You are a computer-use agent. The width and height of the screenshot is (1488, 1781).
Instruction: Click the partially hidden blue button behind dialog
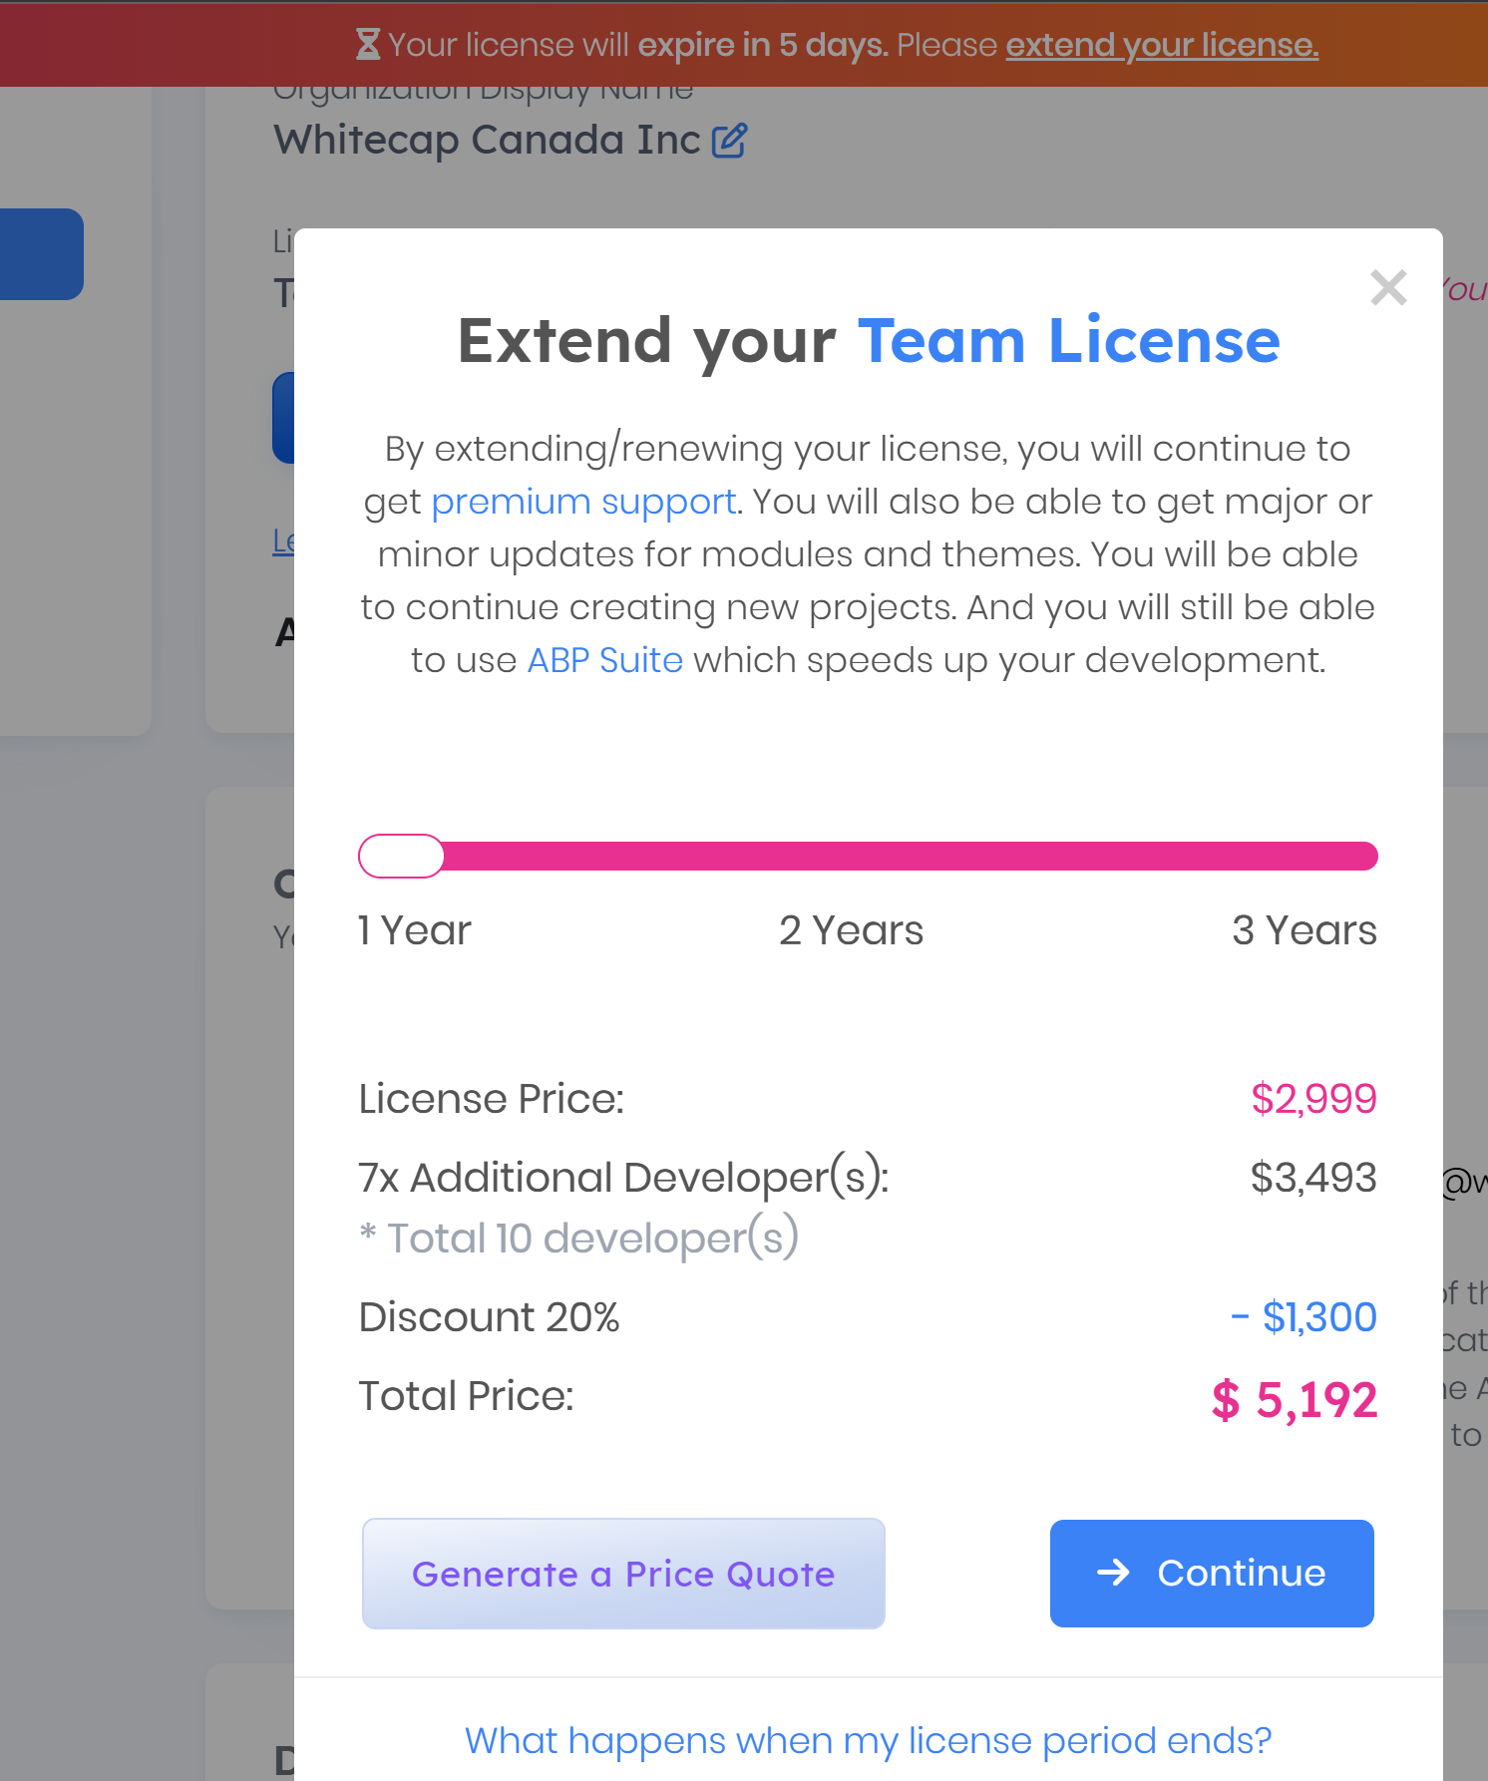(283, 417)
